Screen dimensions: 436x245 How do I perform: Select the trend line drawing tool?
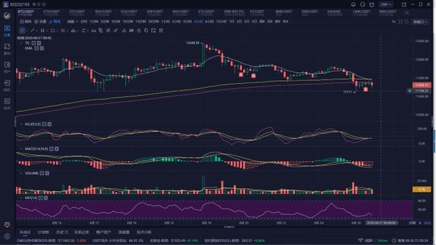coord(32,31)
